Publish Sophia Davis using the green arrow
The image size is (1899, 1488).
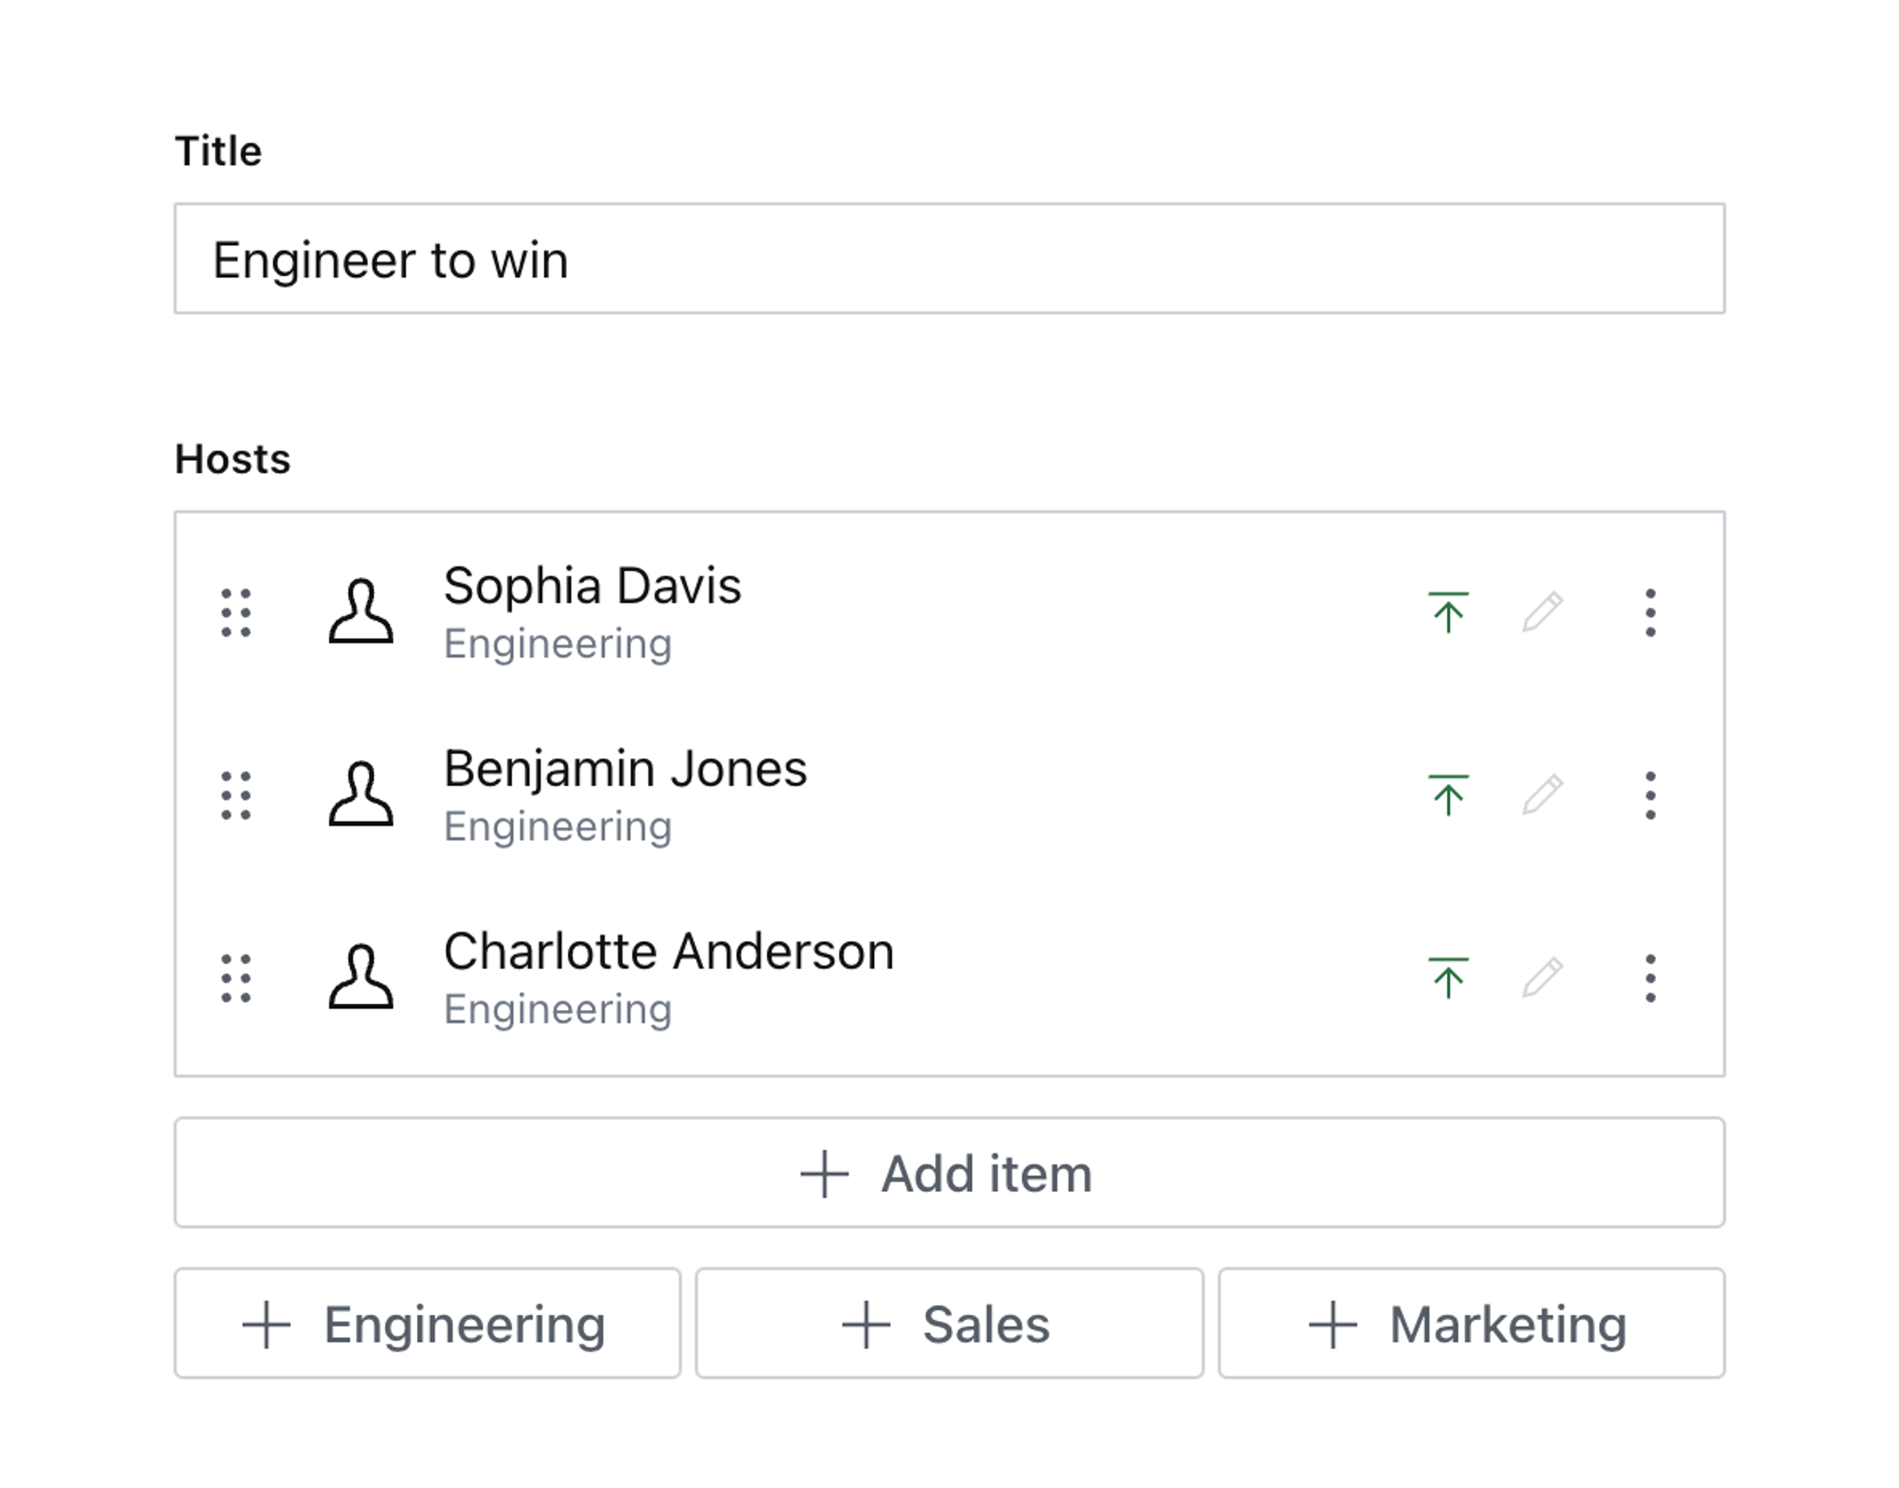(1447, 613)
